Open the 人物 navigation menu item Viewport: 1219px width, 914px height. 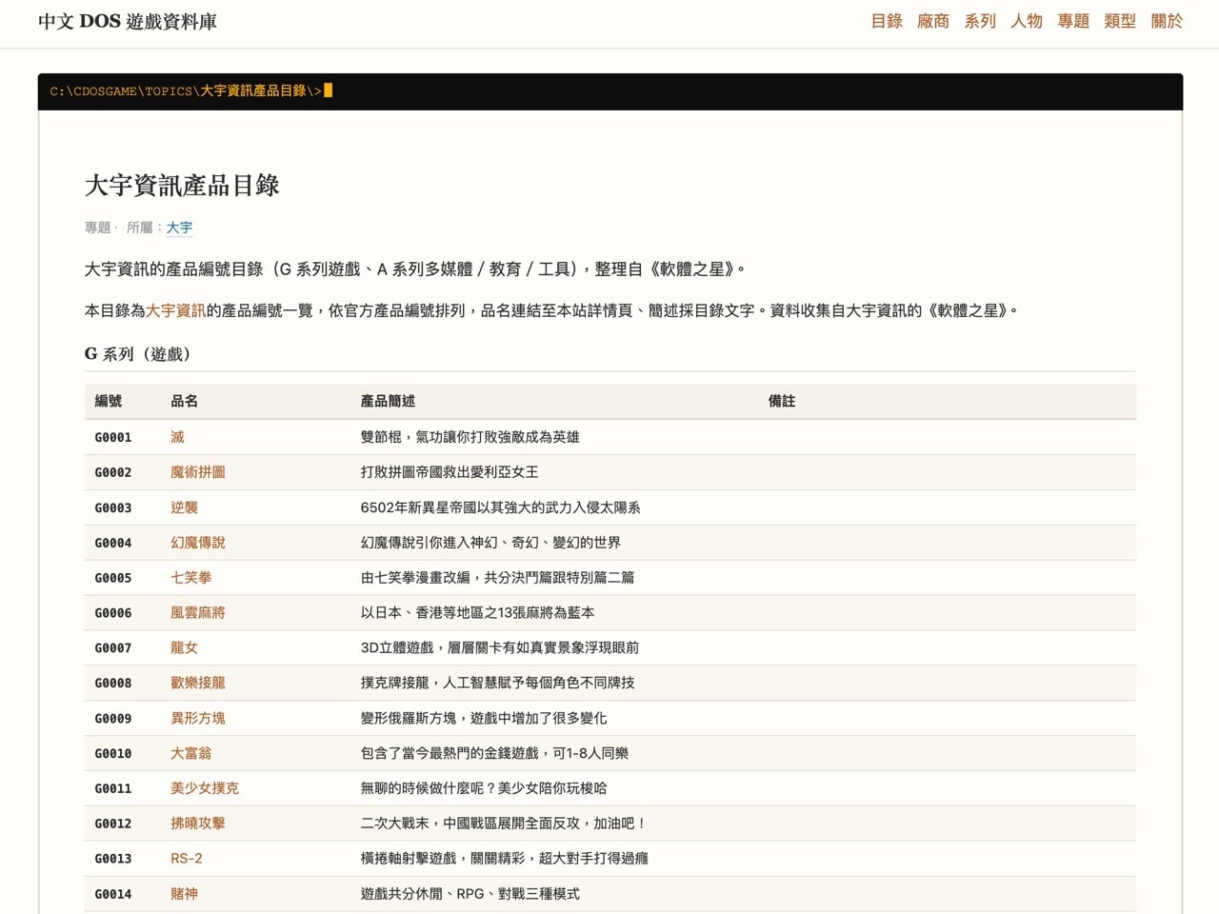pyautogui.click(x=1026, y=21)
